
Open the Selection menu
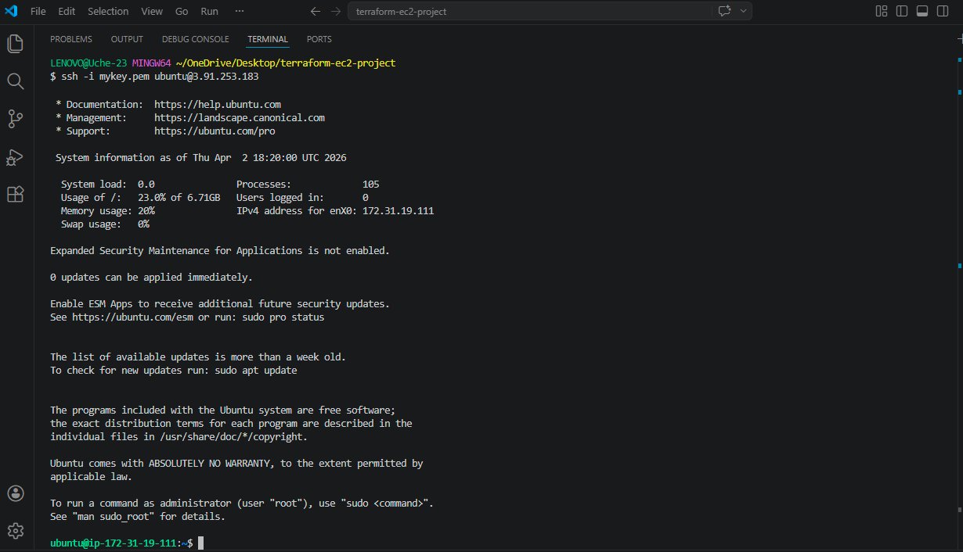(108, 11)
